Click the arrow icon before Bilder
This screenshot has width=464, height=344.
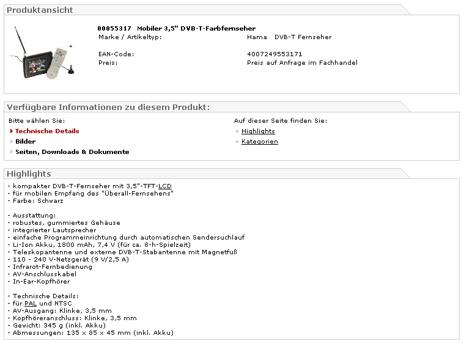[11, 142]
